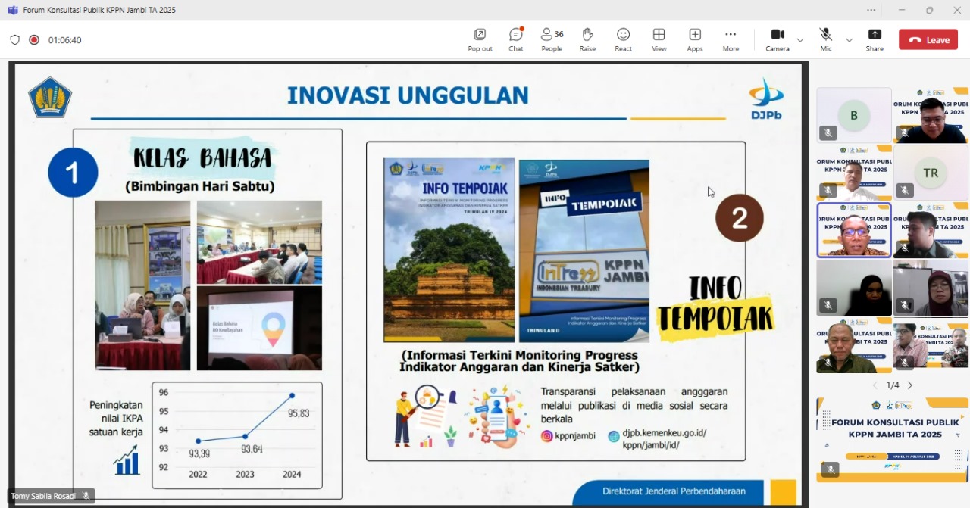Raise your hand in meeting
The height and width of the screenshot is (508, 970).
coord(587,39)
